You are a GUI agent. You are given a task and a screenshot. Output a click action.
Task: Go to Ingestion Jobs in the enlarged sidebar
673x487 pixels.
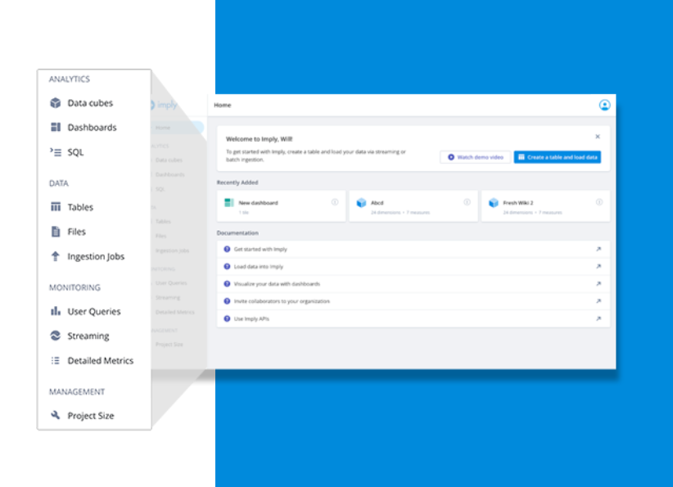click(96, 256)
